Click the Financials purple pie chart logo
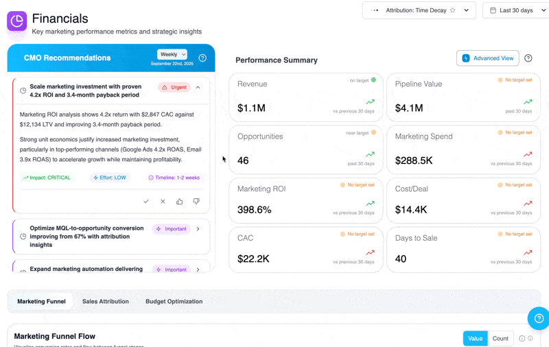The height and width of the screenshot is (347, 549). pyautogui.click(x=16, y=21)
